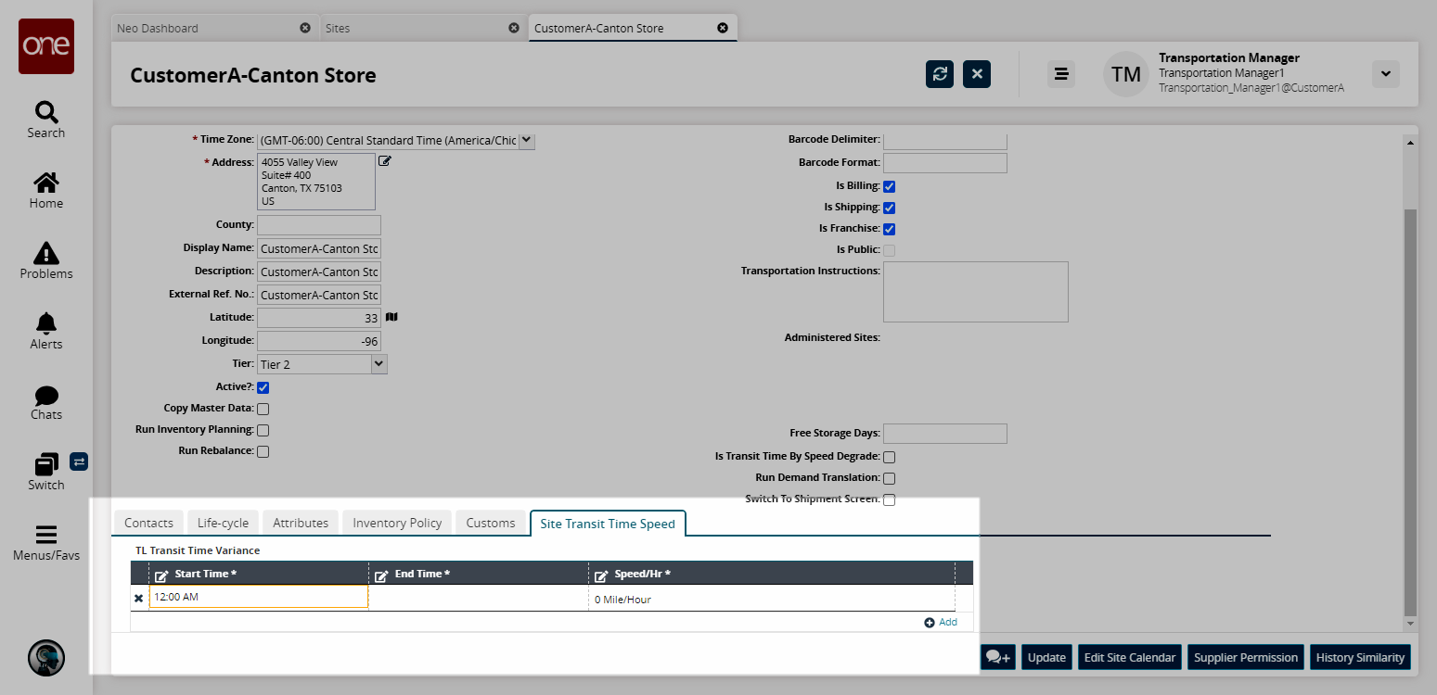Open Alerts bell icon
Viewport: 1437px width, 695px height.
click(x=45, y=324)
